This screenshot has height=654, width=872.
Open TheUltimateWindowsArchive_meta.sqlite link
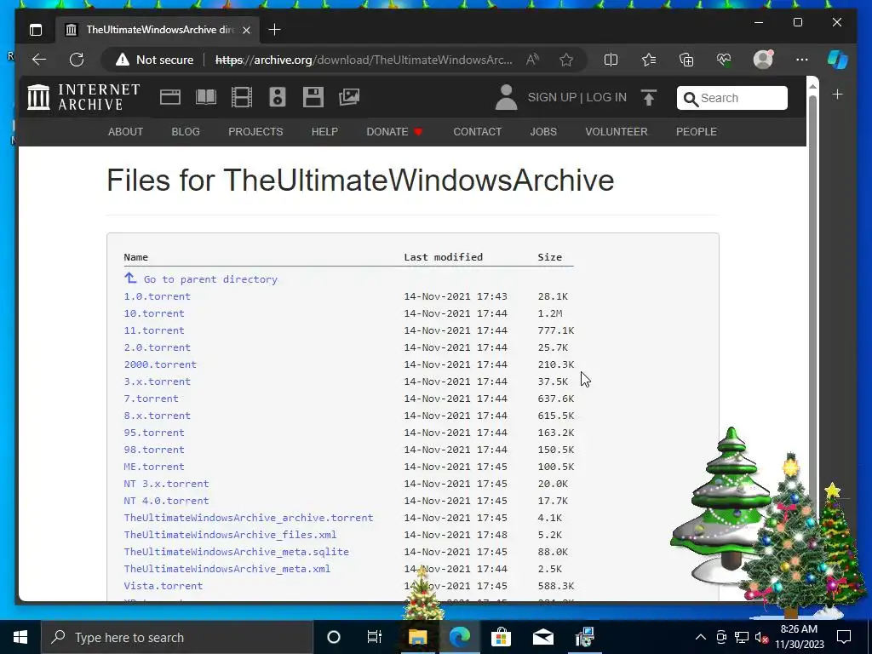pyautogui.click(x=237, y=552)
